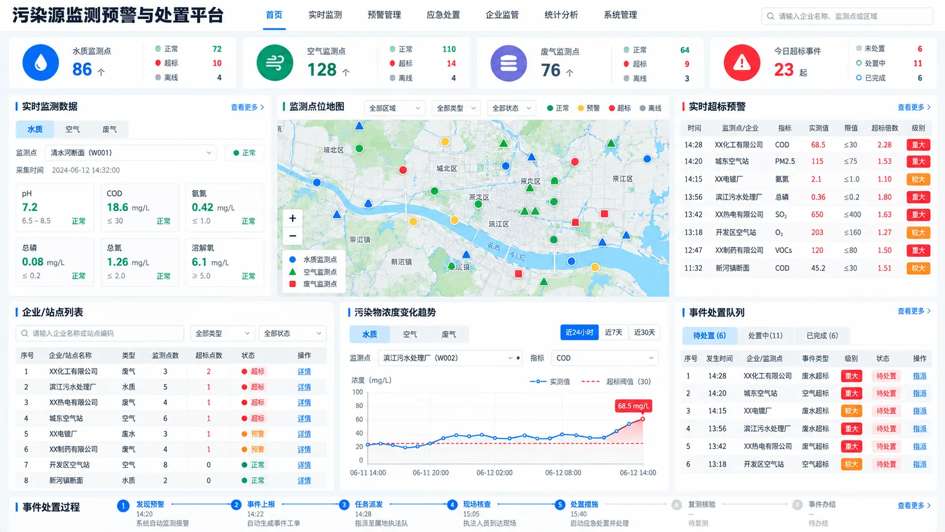
Task: Toggle the 实测值 series in chart legend
Action: (x=550, y=382)
